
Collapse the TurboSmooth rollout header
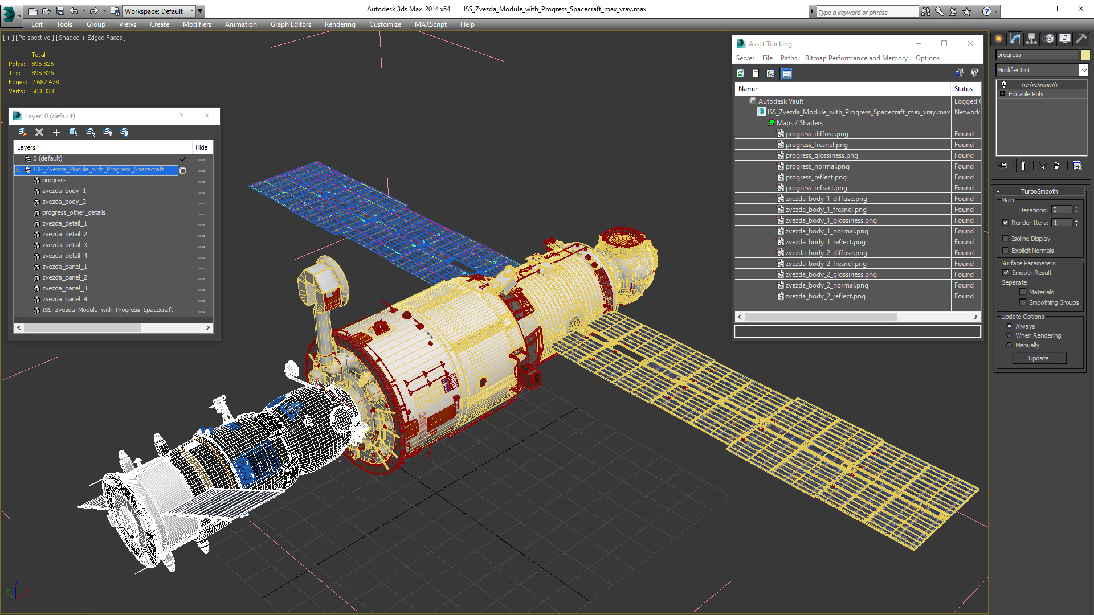pyautogui.click(x=1039, y=191)
